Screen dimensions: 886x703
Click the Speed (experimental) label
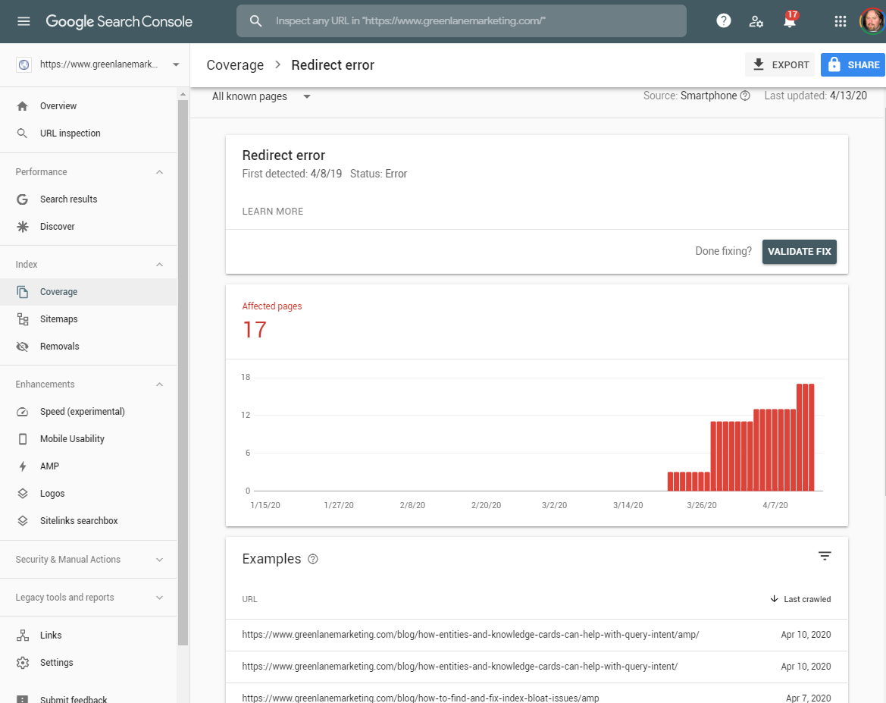click(x=83, y=412)
